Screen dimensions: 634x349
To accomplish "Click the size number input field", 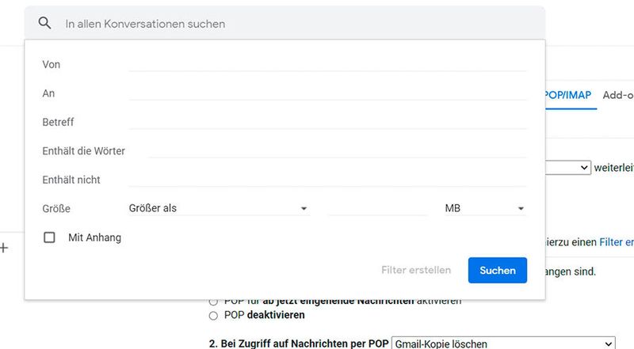I will pos(376,208).
